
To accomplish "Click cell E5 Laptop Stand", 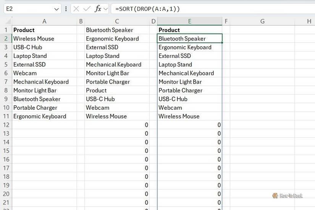I will click(x=190, y=65).
